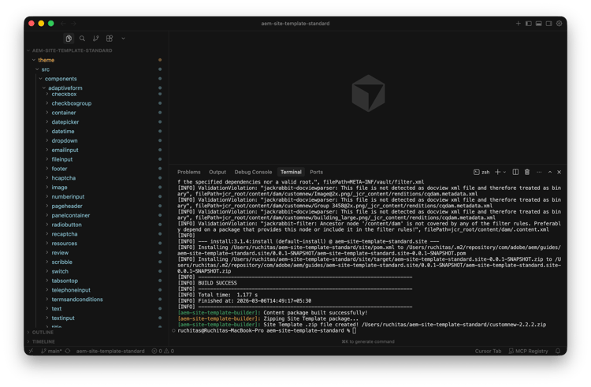
Task: Click errors and warnings status indicator
Action: [163, 351]
